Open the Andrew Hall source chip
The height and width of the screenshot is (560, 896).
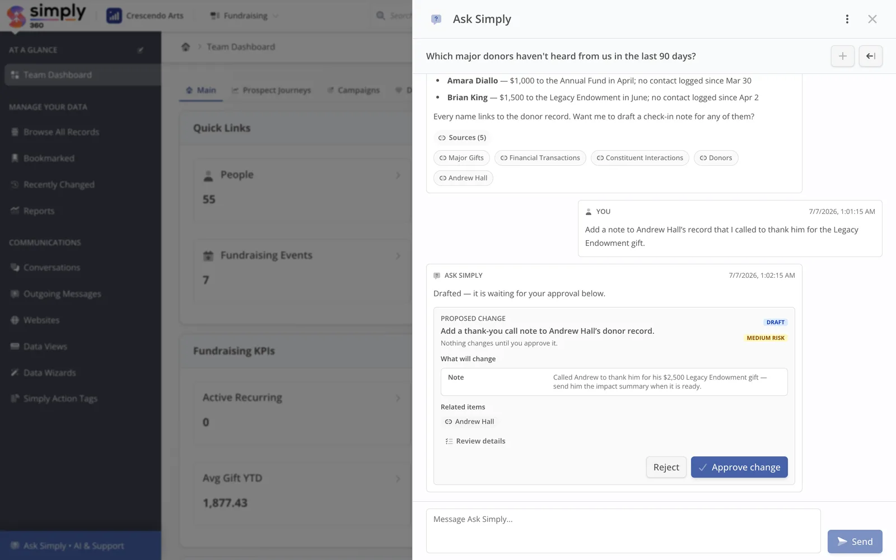(463, 178)
